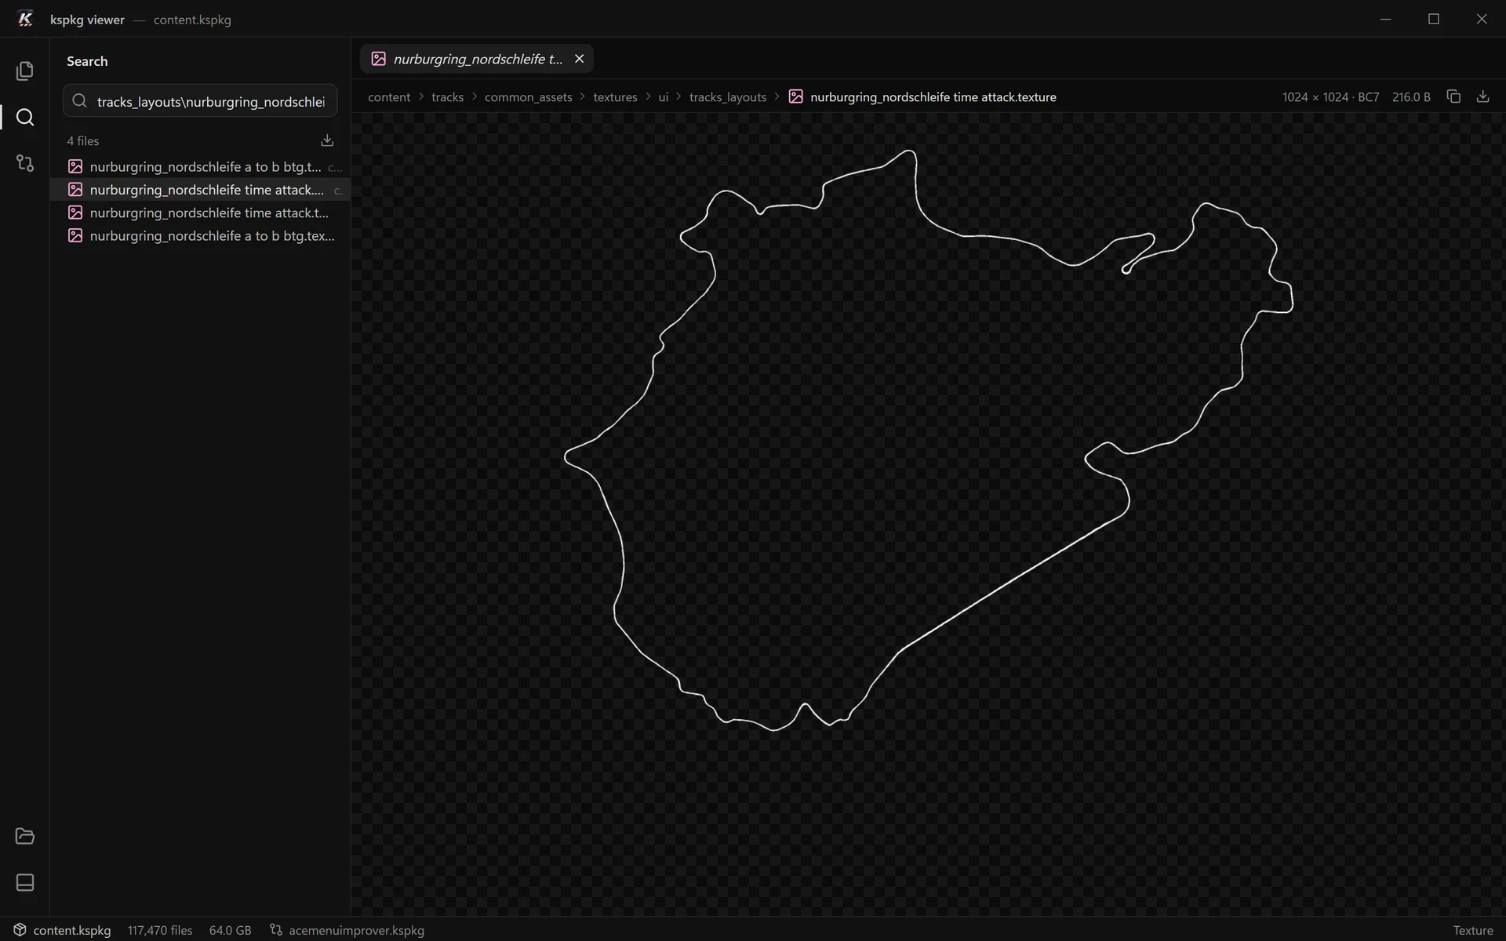Image resolution: width=1506 pixels, height=941 pixels.
Task: Open first 'a to b btg.t...' result
Action: pyautogui.click(x=200, y=166)
